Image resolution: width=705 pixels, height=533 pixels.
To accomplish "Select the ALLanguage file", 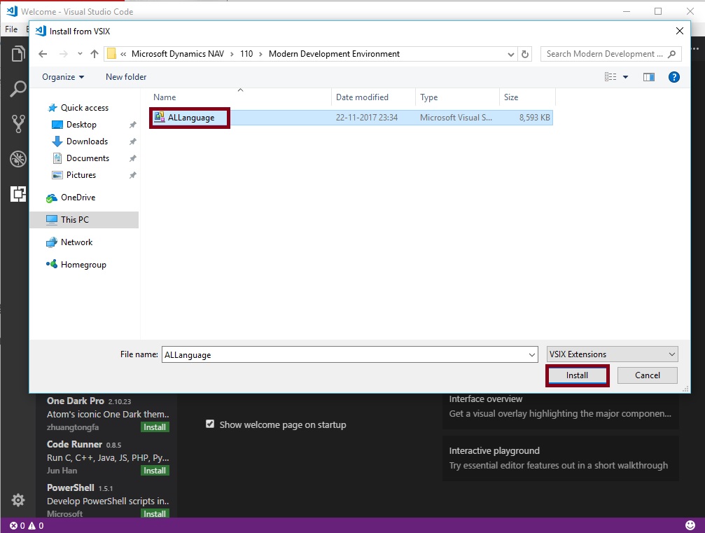I will (x=190, y=118).
